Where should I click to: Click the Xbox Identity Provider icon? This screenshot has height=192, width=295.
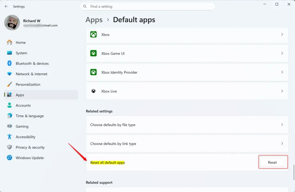[94, 72]
